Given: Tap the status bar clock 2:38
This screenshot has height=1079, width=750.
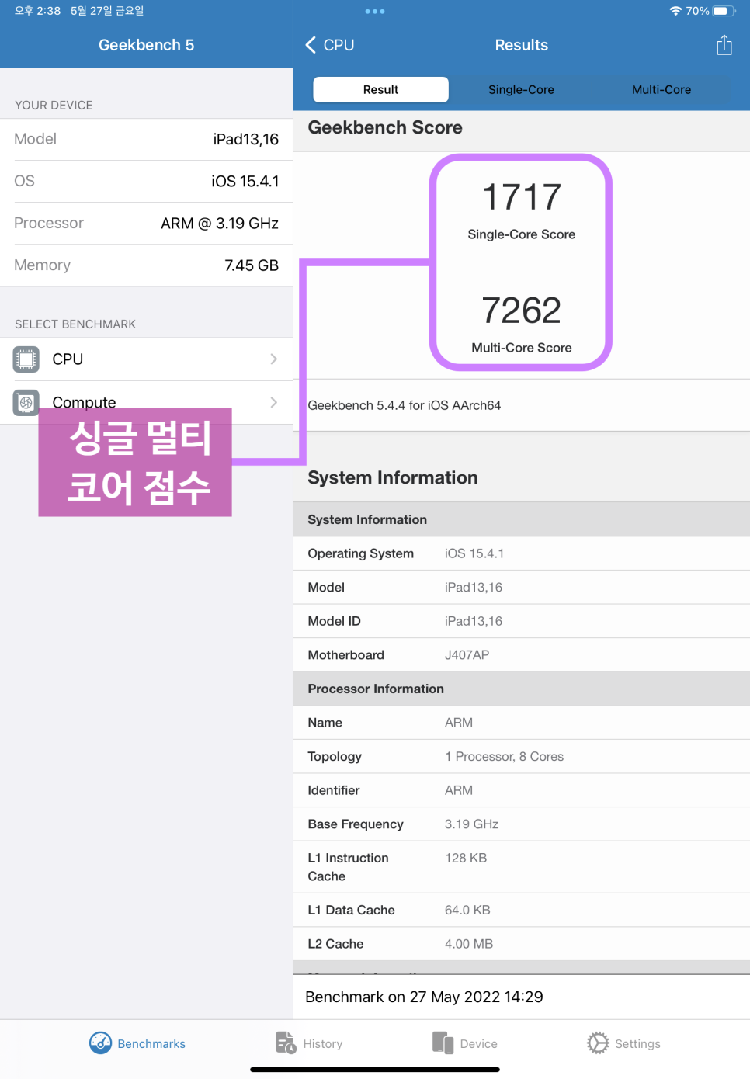Looking at the screenshot, I should coord(37,11).
